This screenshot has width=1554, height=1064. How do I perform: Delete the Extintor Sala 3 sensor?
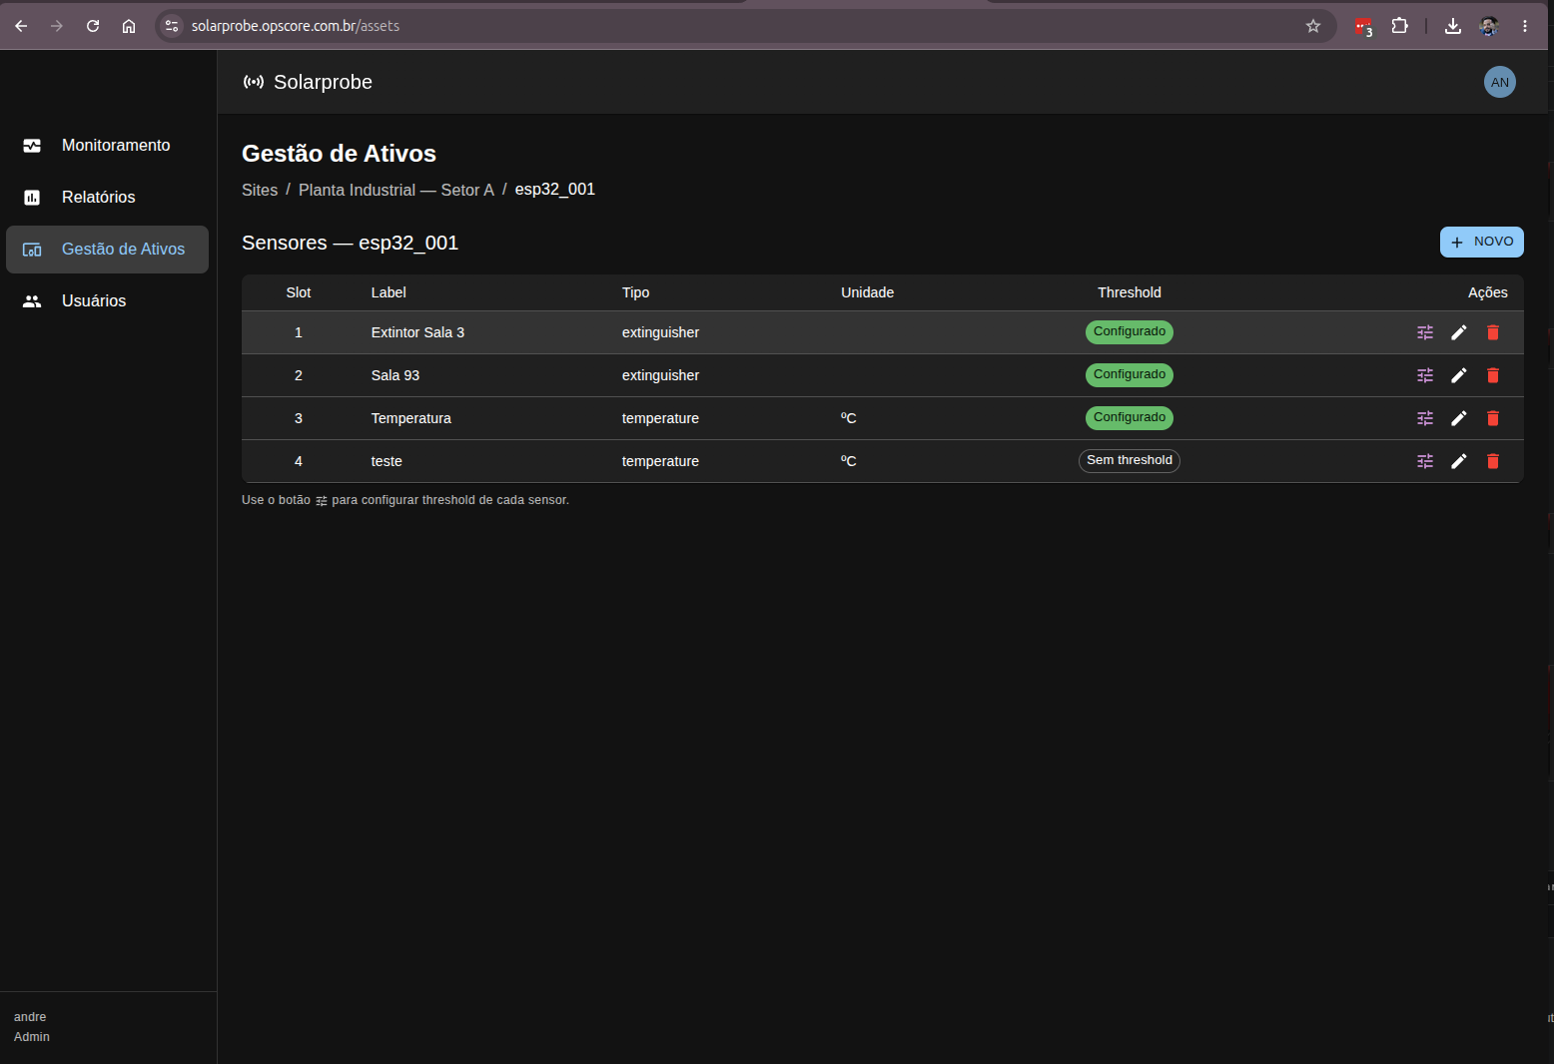[x=1493, y=332]
